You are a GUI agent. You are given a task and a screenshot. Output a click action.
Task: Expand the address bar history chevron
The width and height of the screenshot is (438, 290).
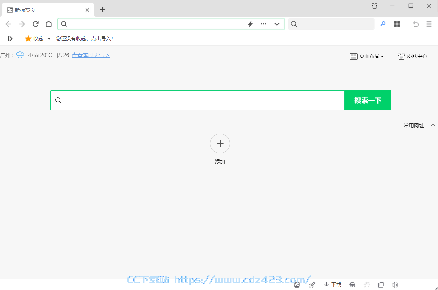click(x=277, y=24)
